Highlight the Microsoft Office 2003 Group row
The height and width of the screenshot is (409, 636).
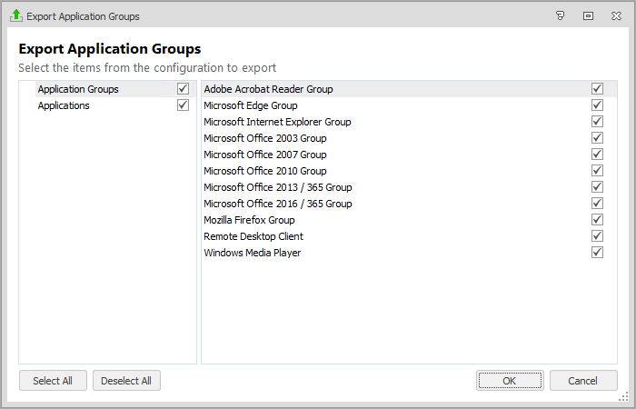click(264, 138)
